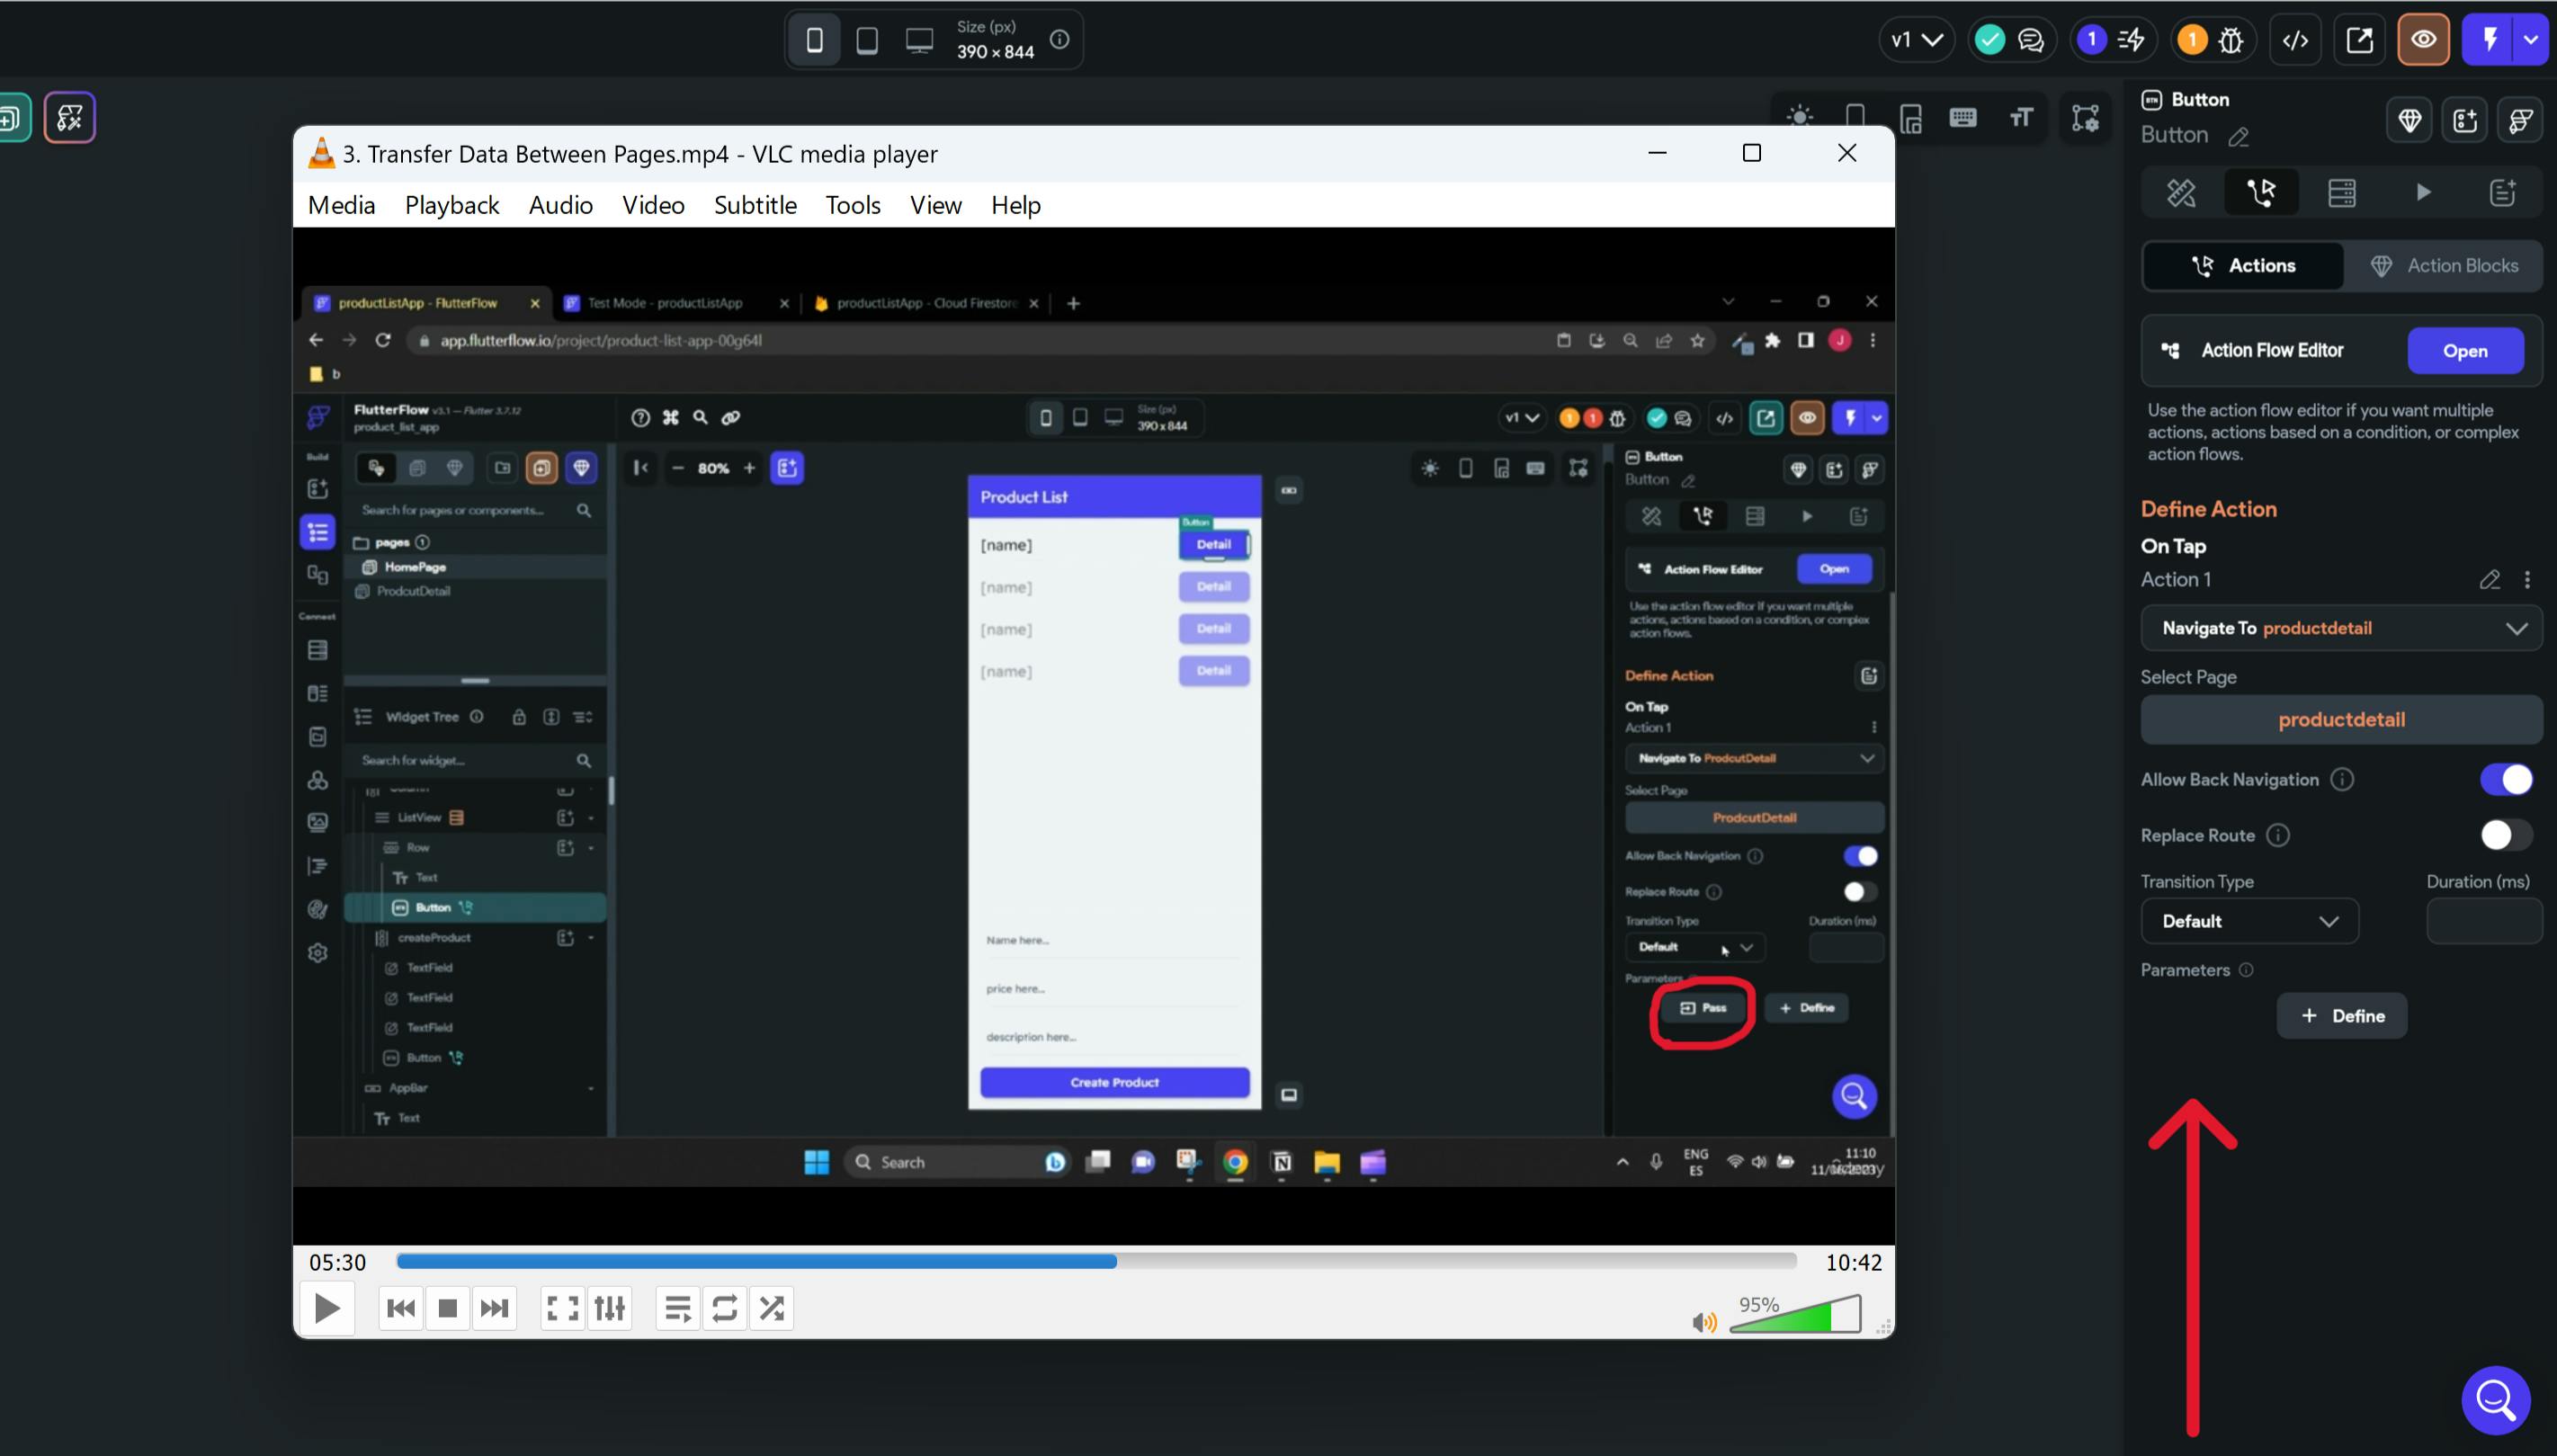Toggle VLC fullscreen icon
2557x1456 pixels.
click(x=562, y=1308)
